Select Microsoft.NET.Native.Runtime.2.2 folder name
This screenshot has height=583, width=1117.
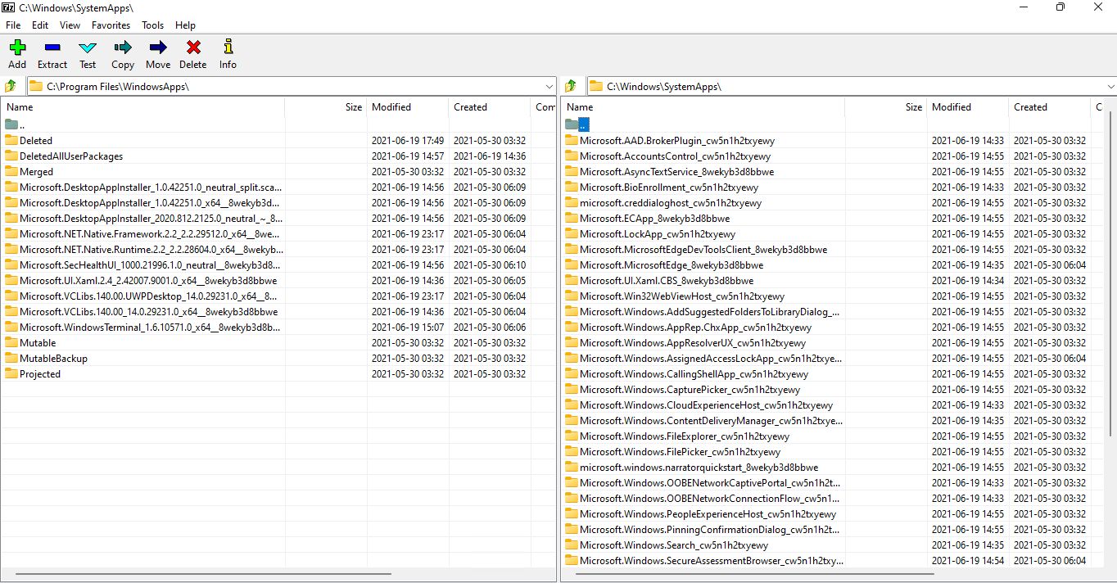point(151,249)
